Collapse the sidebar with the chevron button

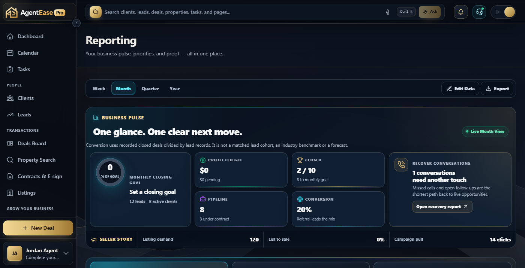click(x=76, y=23)
